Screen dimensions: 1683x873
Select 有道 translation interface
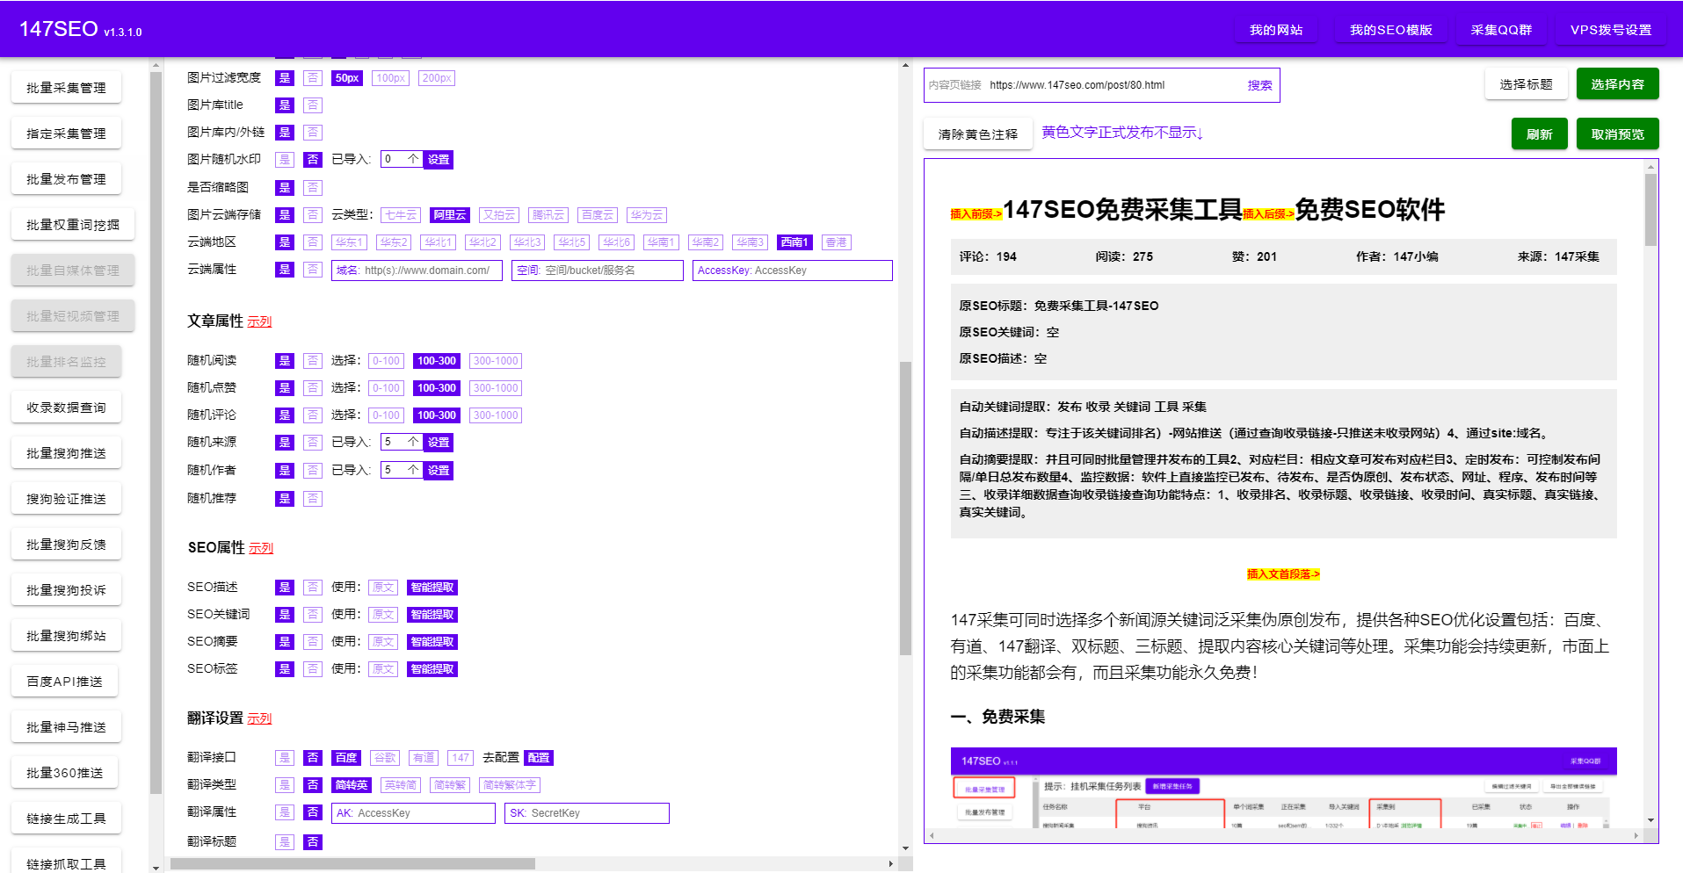pyautogui.click(x=424, y=758)
